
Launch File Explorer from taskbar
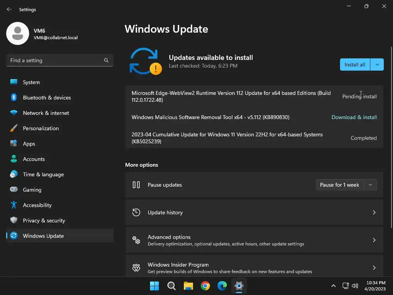(188, 286)
